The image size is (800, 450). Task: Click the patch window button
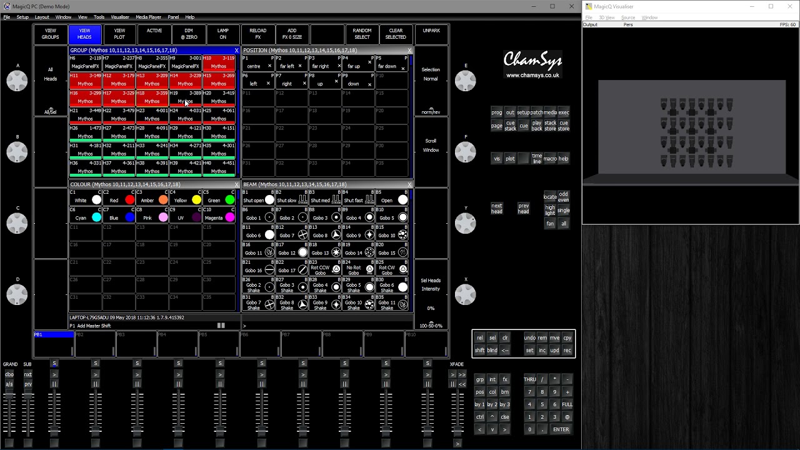tap(537, 112)
